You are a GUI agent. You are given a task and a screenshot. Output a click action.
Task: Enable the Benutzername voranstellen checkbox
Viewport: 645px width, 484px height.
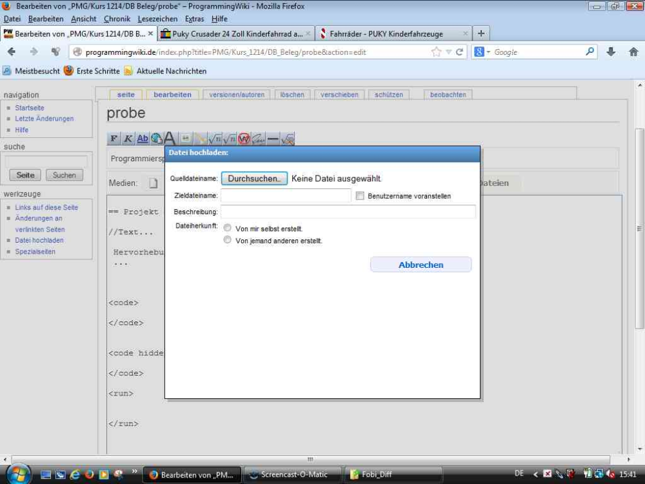pyautogui.click(x=360, y=196)
